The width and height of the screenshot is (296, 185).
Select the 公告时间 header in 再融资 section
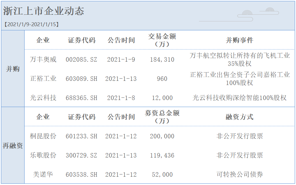(x=121, y=117)
